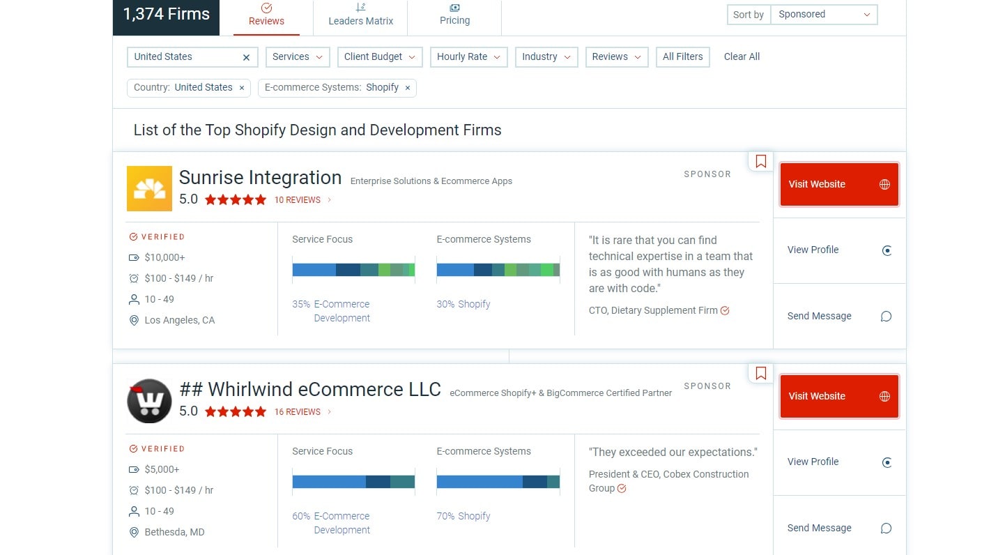Click the 'They exceeded our expectations' quote
This screenshot has height=555, width=1005.
[x=673, y=453]
